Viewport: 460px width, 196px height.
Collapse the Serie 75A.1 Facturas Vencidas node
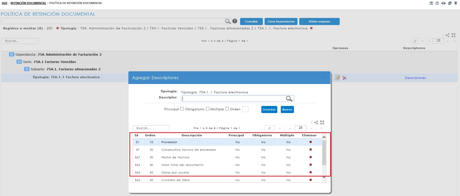[19, 62]
